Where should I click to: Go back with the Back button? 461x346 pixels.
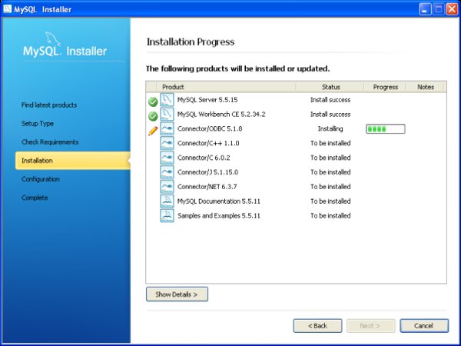pos(317,326)
